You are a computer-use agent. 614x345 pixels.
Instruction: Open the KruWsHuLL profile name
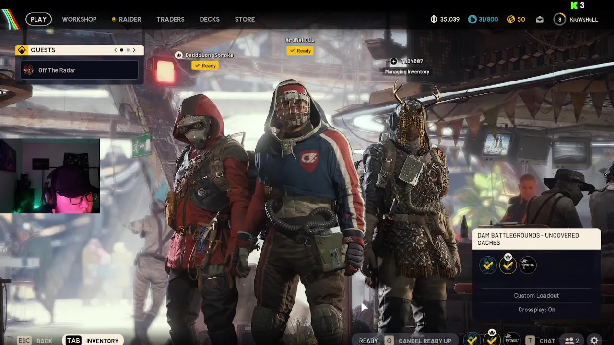click(584, 20)
